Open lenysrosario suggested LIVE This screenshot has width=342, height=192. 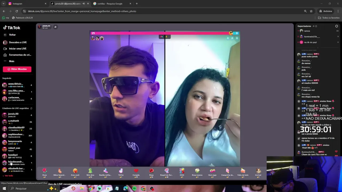click(17, 142)
